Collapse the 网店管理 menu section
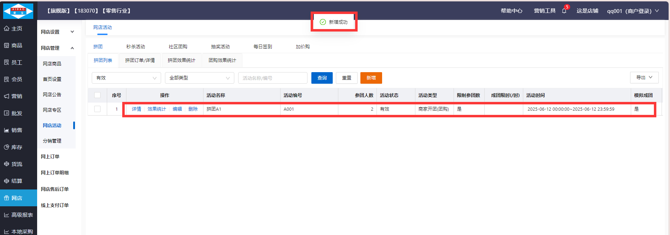670x235 pixels. click(x=72, y=48)
